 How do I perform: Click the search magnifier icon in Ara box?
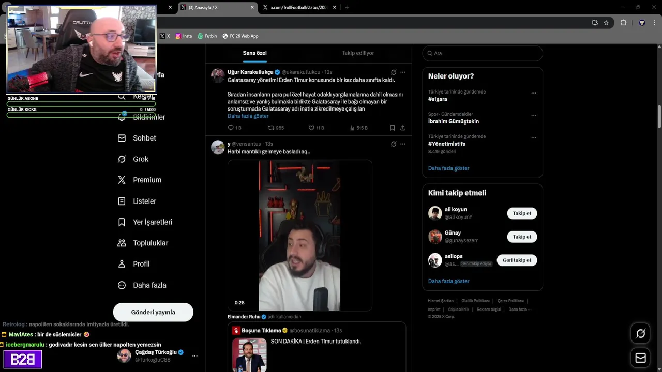coord(429,53)
